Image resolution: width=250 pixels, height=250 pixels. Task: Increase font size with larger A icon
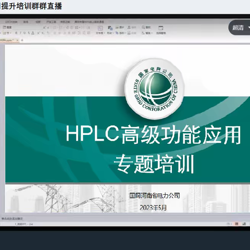tap(44, 28)
